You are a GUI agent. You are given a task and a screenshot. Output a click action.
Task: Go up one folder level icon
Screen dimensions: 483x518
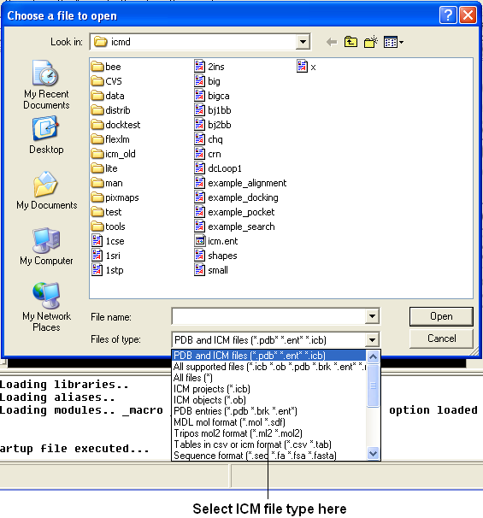pyautogui.click(x=350, y=42)
